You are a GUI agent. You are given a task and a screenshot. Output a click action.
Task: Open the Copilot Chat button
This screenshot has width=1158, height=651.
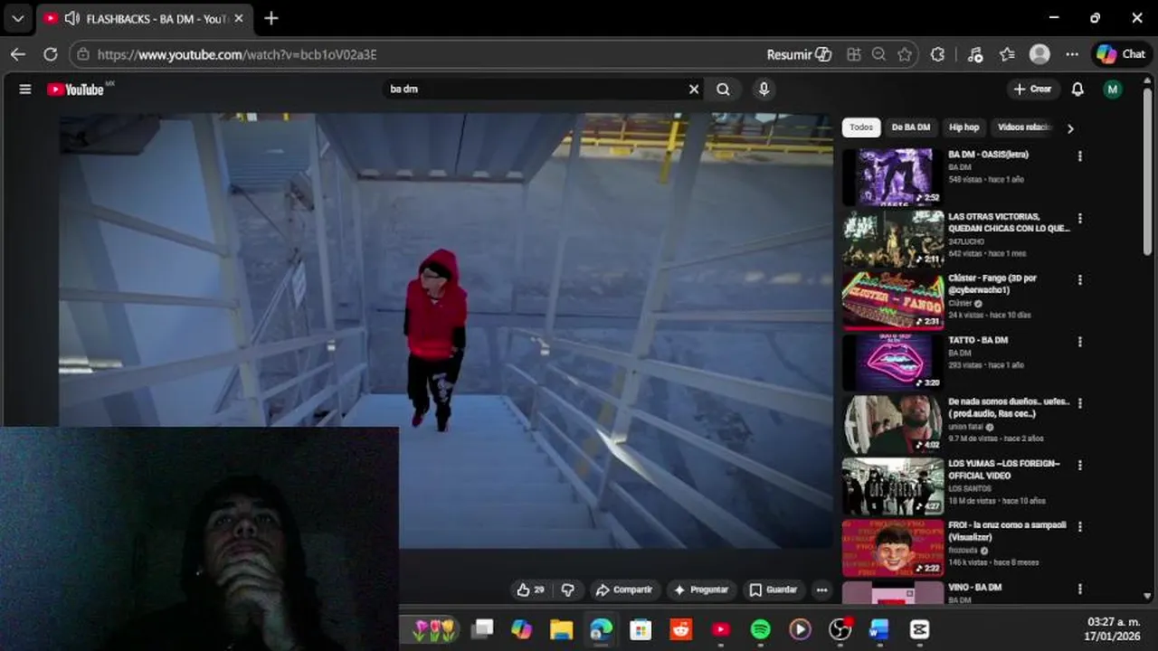tap(1122, 54)
